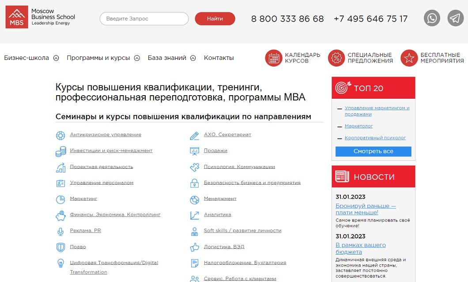Expand the Бизнес-школа menu chevron
This screenshot has height=282, width=468.
click(56, 58)
